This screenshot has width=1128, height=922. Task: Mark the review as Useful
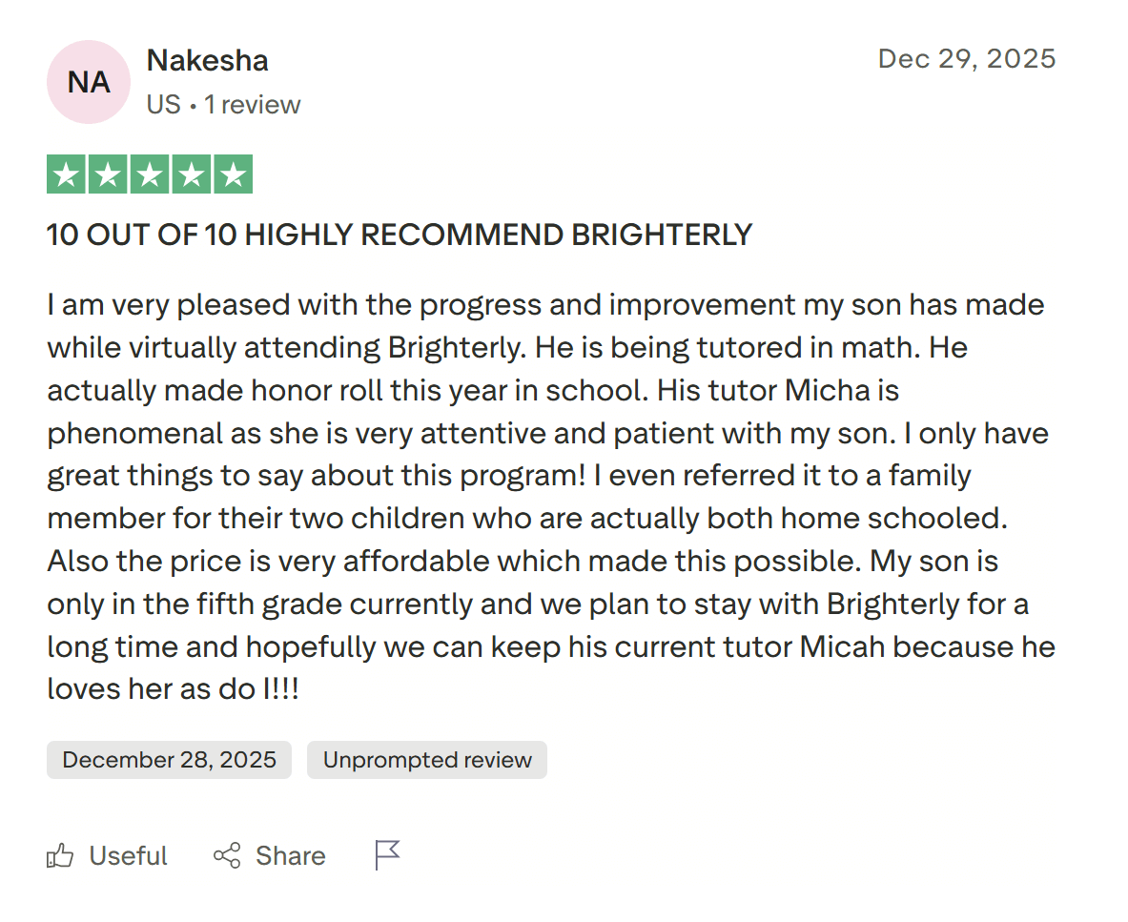point(127,855)
